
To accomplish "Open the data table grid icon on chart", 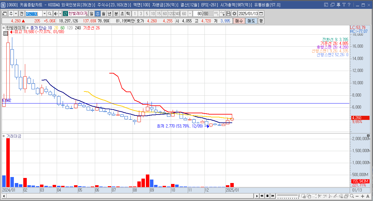I will (6, 33).
